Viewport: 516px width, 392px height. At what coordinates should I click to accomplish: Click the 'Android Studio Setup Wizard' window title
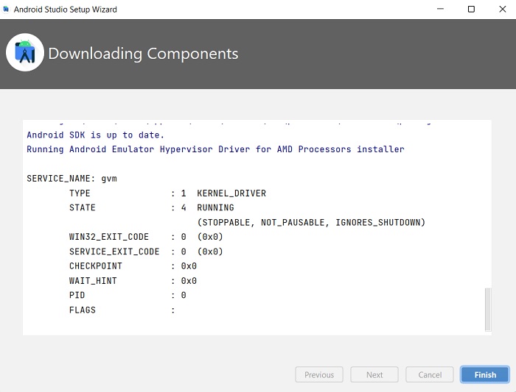(65, 9)
